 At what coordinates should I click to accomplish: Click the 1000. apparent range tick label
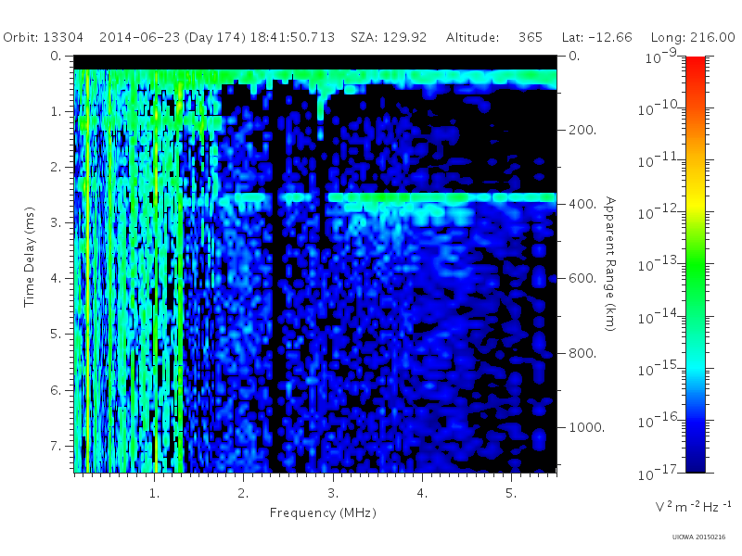pyautogui.click(x=586, y=427)
